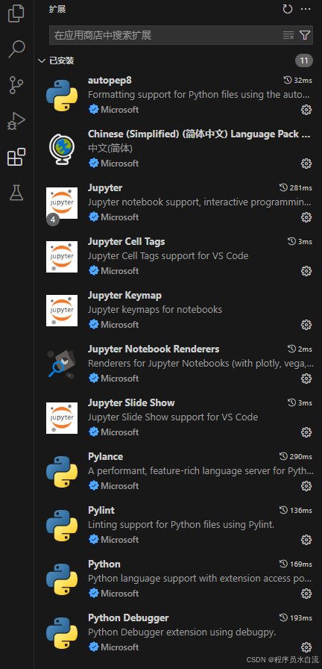Viewport: 322px width, 669px height.
Task: Click Jupyter activation time 281ms
Action: [296, 187]
